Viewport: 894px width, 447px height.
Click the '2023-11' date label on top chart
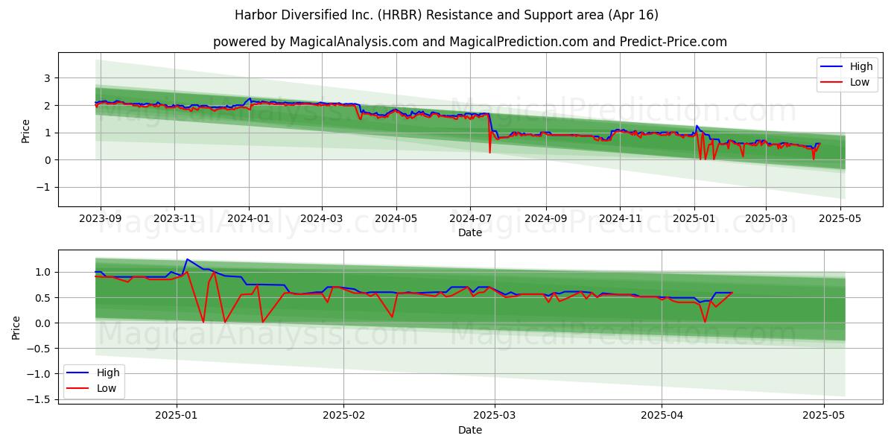(174, 219)
